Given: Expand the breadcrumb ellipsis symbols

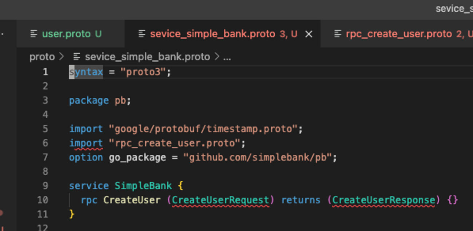Looking at the screenshot, I should coord(227,57).
